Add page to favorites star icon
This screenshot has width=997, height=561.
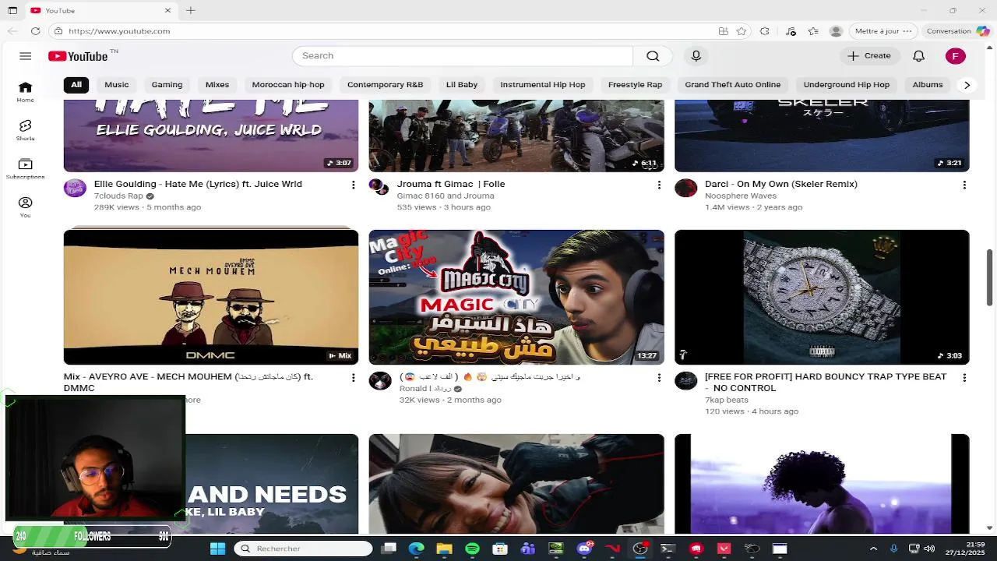pyautogui.click(x=742, y=31)
